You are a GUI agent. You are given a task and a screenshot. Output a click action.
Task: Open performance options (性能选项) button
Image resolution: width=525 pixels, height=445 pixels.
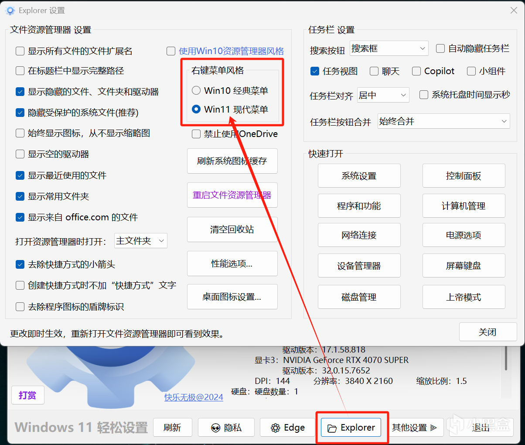coord(232,264)
